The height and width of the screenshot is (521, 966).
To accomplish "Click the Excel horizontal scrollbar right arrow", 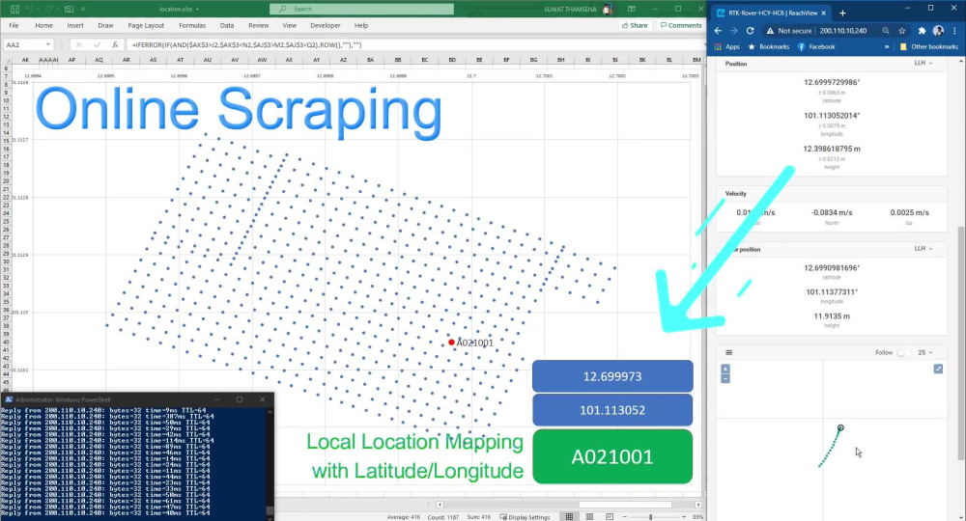I will 698,505.
